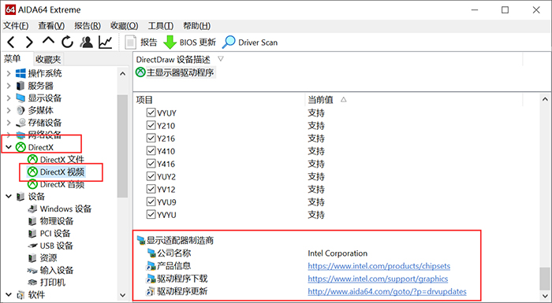
Task: Open the 查看(V) menu
Action: pyautogui.click(x=51, y=26)
